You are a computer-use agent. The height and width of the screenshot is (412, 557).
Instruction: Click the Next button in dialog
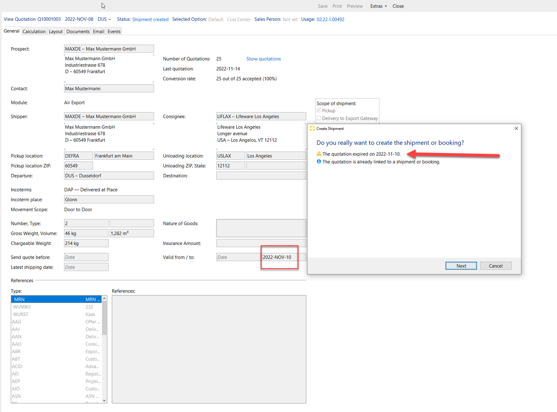click(461, 266)
